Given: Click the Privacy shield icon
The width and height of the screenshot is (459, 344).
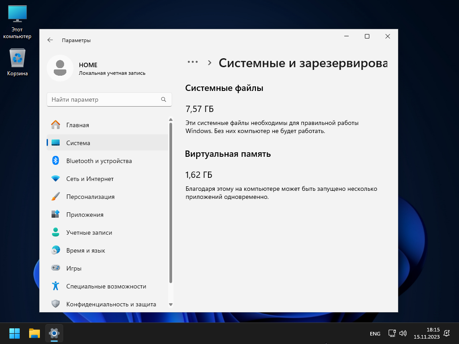Looking at the screenshot, I should [x=56, y=304].
